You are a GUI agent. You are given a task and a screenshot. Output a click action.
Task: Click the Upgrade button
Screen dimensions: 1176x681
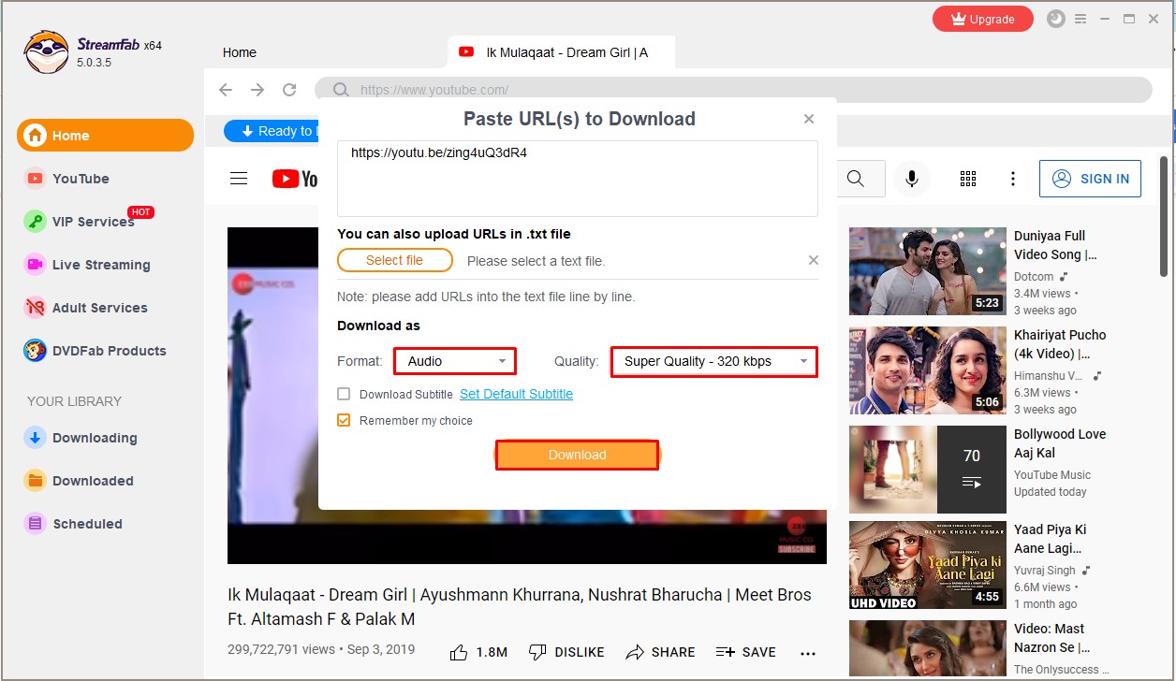(982, 19)
